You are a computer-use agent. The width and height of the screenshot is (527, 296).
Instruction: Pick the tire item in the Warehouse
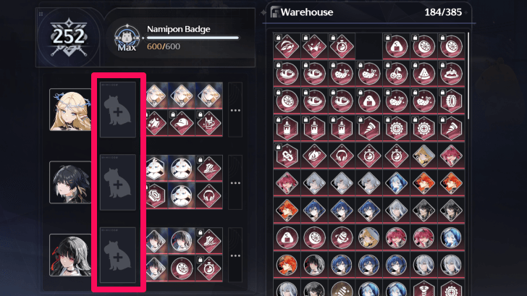[451, 101]
